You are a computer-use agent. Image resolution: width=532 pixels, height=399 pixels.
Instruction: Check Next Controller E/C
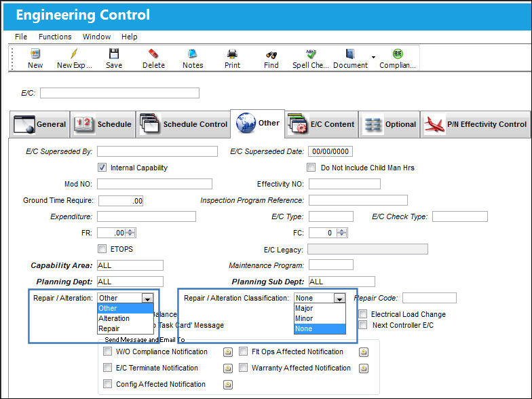[362, 324]
